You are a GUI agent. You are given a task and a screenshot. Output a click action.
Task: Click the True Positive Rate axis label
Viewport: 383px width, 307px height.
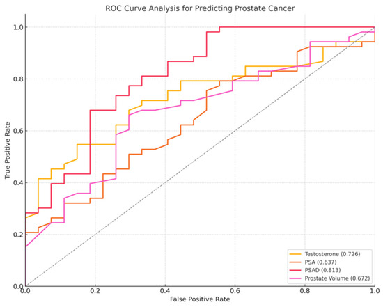[x=8, y=150]
